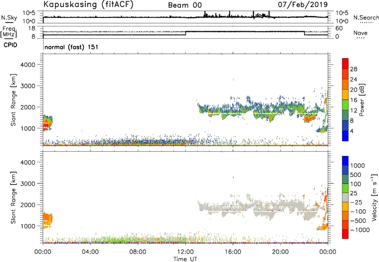Click the 'N.Sky' axis label
Screen dimensions: 379x262
[9, 17]
